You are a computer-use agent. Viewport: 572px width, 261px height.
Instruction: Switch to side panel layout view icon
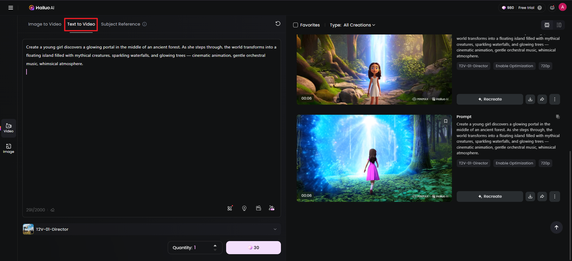pyautogui.click(x=559, y=25)
